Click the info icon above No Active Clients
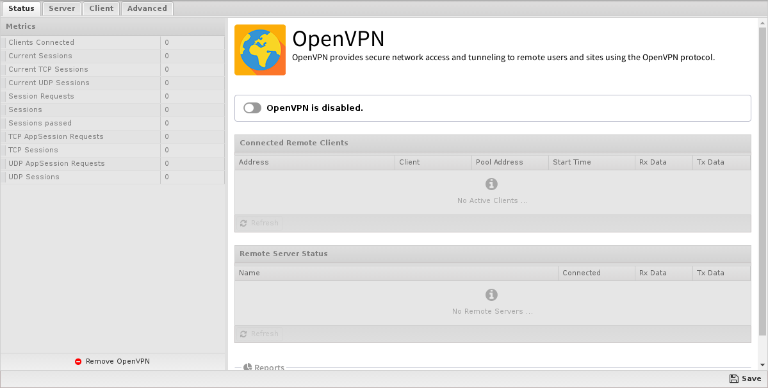The width and height of the screenshot is (768, 388). pyautogui.click(x=491, y=184)
